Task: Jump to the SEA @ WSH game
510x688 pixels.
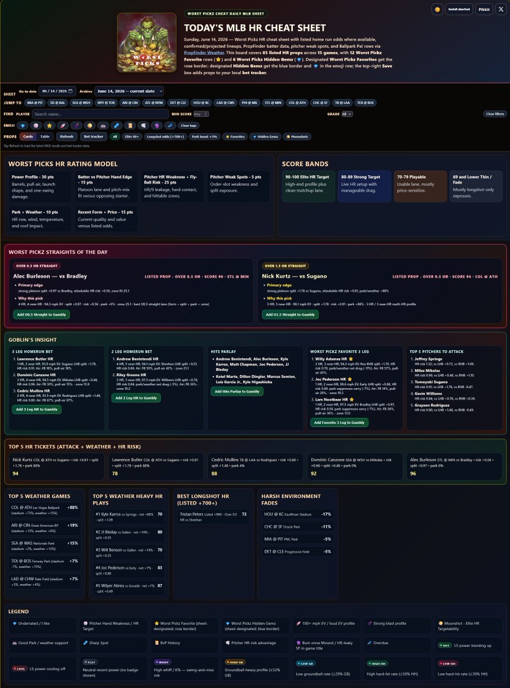Action: tap(81, 103)
